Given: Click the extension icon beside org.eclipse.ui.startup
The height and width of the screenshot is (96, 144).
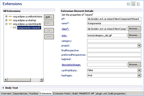Looking at the screenshot, I should (10, 20).
